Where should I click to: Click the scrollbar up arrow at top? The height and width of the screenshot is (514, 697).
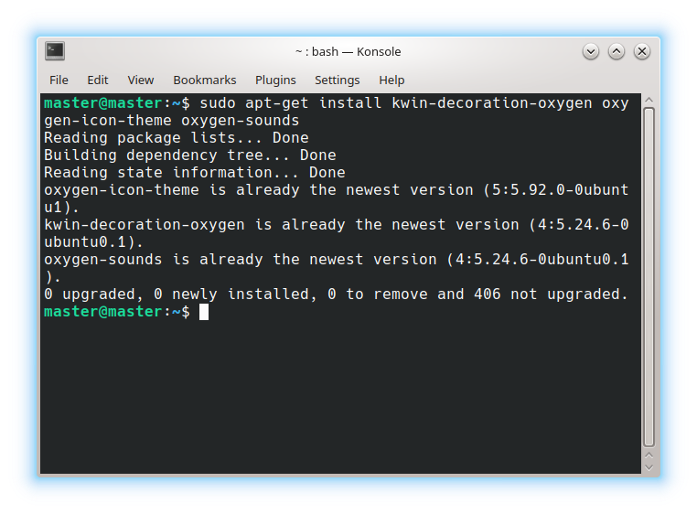coord(649,100)
